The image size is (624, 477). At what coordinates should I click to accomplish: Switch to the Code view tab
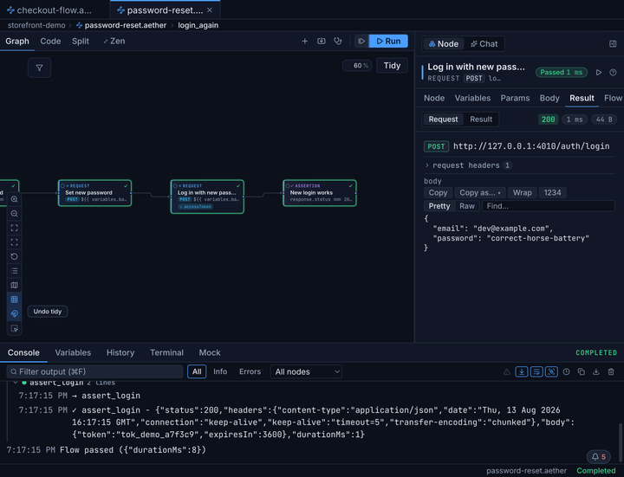(50, 41)
